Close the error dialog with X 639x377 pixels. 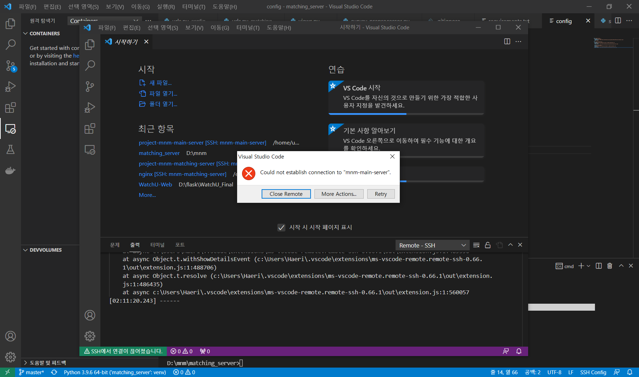392,156
